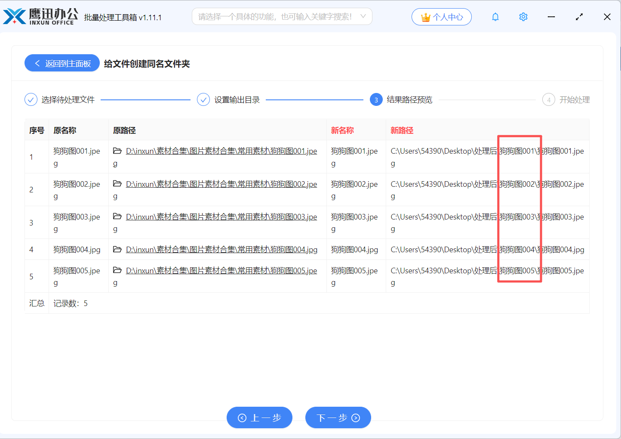Open the notification bell icon
The height and width of the screenshot is (439, 621).
[x=495, y=17]
